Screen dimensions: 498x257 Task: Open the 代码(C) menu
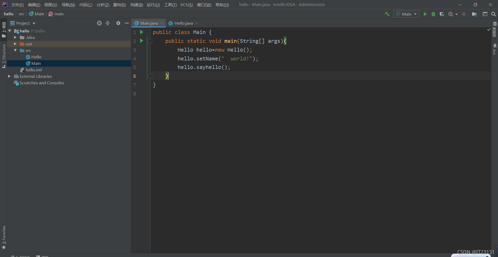point(86,5)
